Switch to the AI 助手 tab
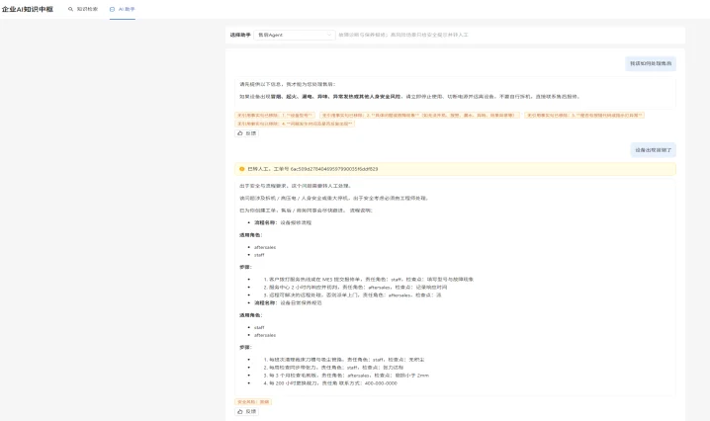Screen dimensions: 710x421 pyautogui.click(x=123, y=9)
